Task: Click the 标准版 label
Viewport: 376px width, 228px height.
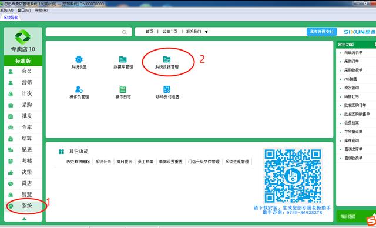Action: [x=23, y=61]
